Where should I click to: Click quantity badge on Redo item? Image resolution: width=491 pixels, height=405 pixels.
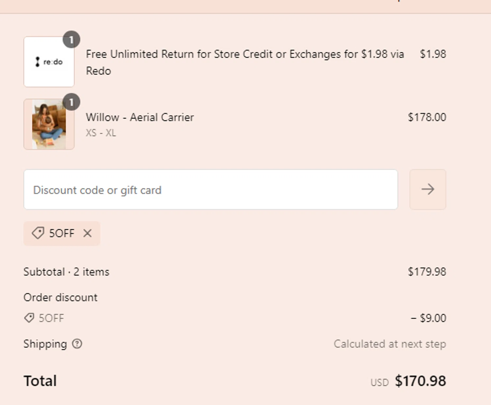pyautogui.click(x=71, y=40)
